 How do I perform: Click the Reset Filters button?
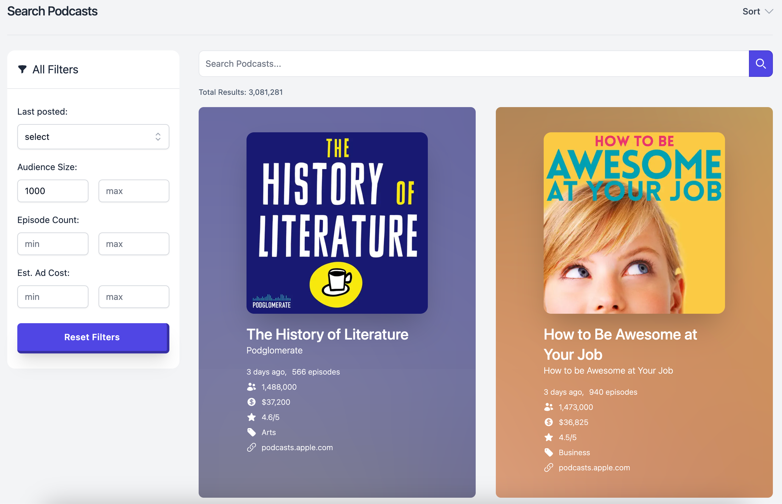(93, 338)
